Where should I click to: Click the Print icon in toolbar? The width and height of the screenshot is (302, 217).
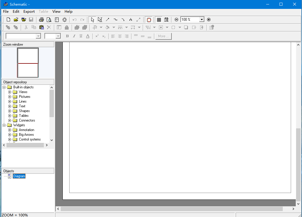pos(41,20)
